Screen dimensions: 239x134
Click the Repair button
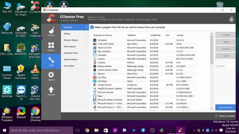click(225, 42)
